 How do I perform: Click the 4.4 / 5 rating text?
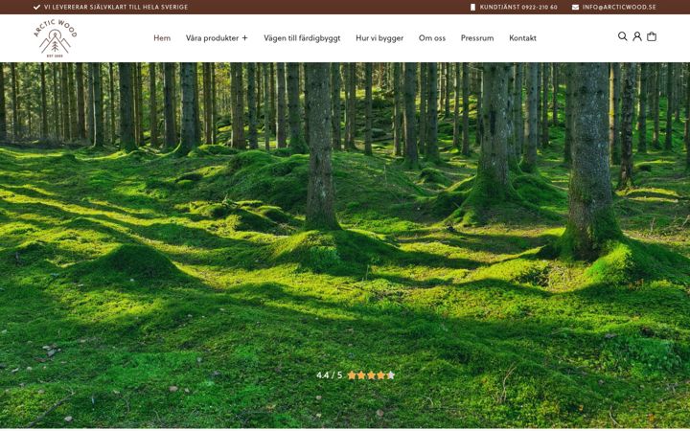click(329, 375)
